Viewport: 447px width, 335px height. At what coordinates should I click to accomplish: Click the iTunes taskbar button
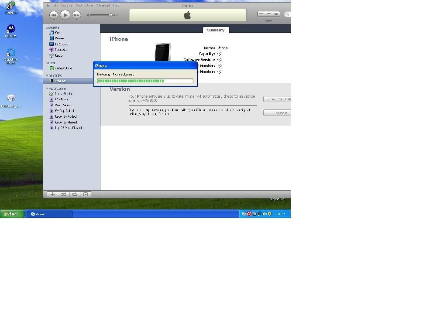[50, 214]
